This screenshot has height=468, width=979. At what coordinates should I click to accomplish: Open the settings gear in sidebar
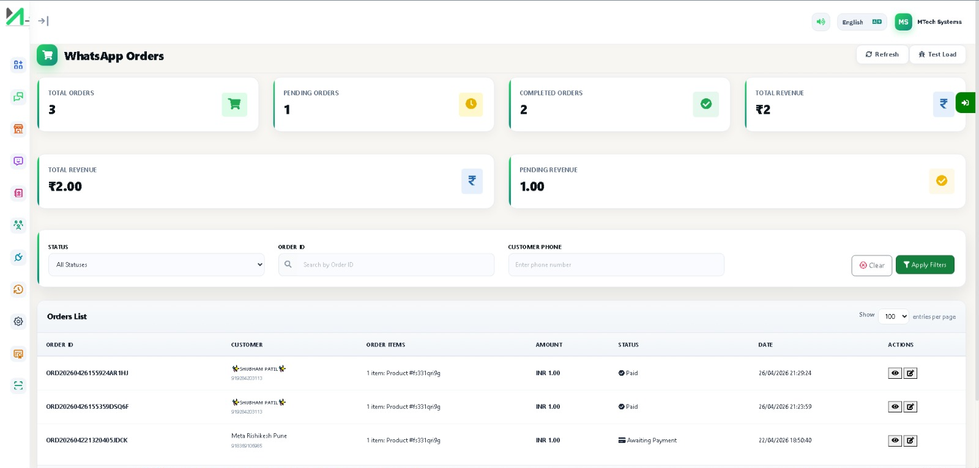pyautogui.click(x=18, y=321)
